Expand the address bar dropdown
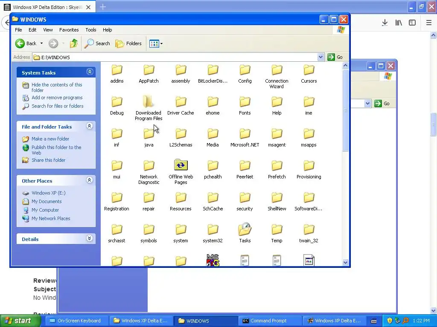The height and width of the screenshot is (327, 437). coord(320,57)
